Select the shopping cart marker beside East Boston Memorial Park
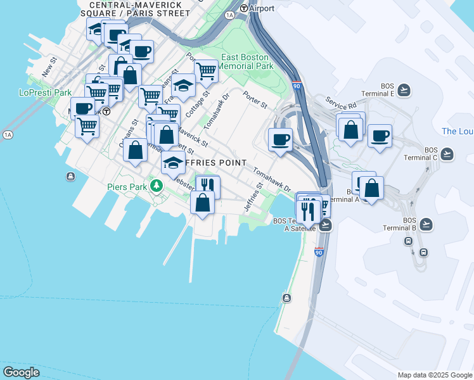 206,72
